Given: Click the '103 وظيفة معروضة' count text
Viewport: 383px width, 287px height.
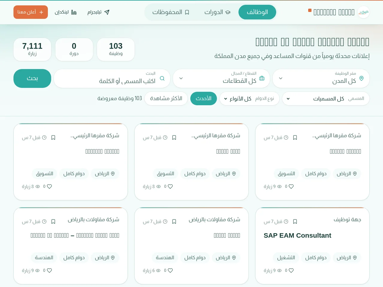Looking at the screenshot, I should (120, 99).
